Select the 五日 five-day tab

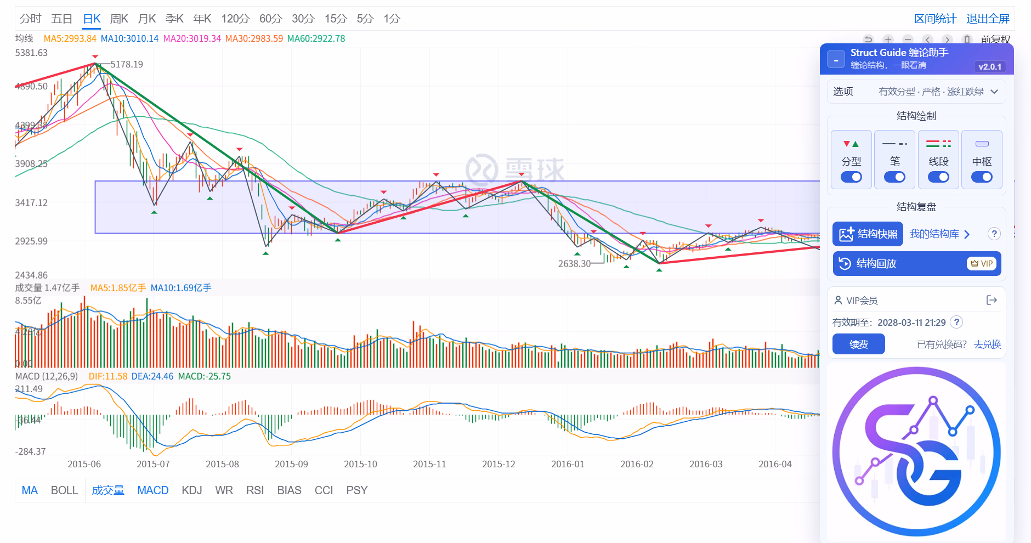coord(62,19)
